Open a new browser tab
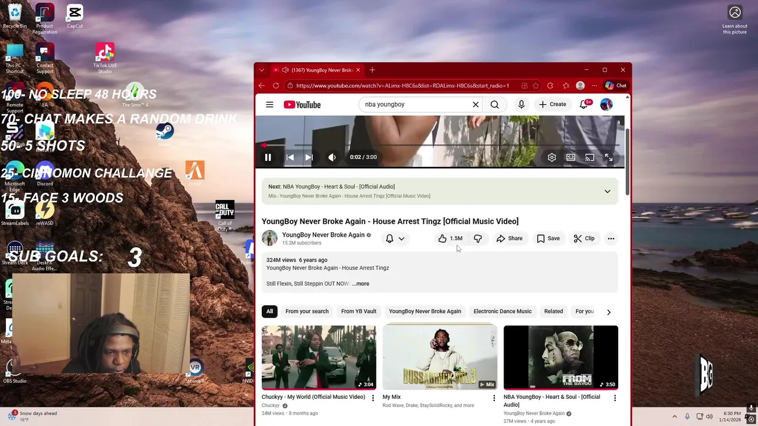Image resolution: width=758 pixels, height=426 pixels. tap(372, 70)
